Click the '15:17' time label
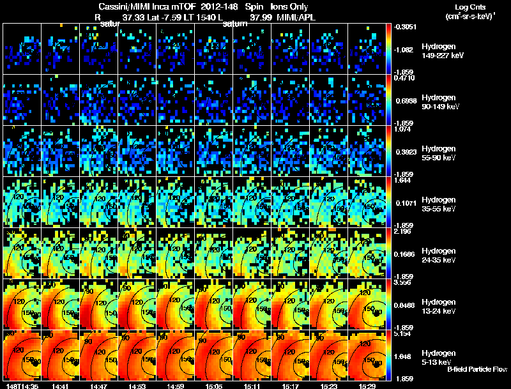The width and height of the screenshot is (511, 389). coord(291,386)
